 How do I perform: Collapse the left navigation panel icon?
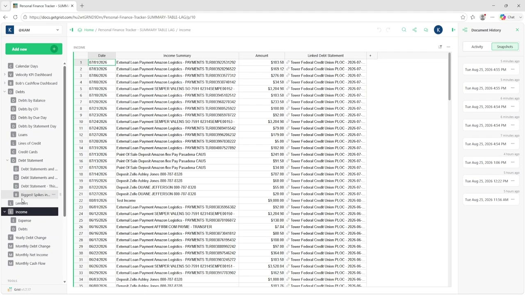pyautogui.click(x=71, y=30)
